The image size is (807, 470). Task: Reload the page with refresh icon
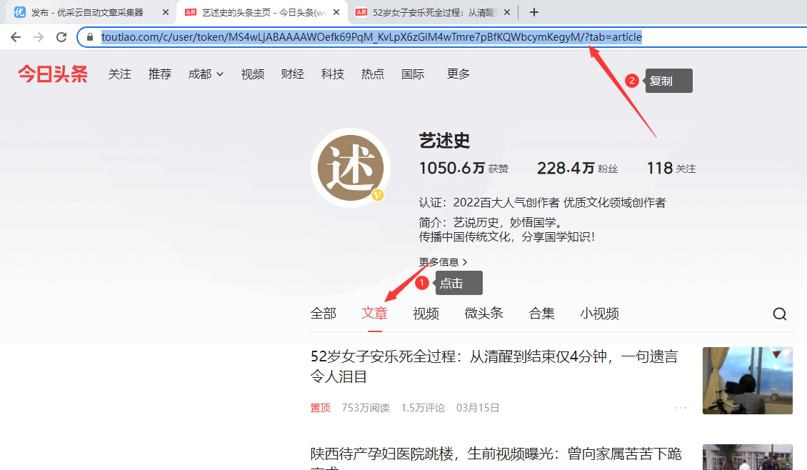(x=61, y=37)
